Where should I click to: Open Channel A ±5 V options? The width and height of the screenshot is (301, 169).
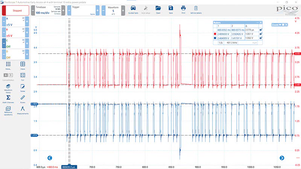(15, 21)
